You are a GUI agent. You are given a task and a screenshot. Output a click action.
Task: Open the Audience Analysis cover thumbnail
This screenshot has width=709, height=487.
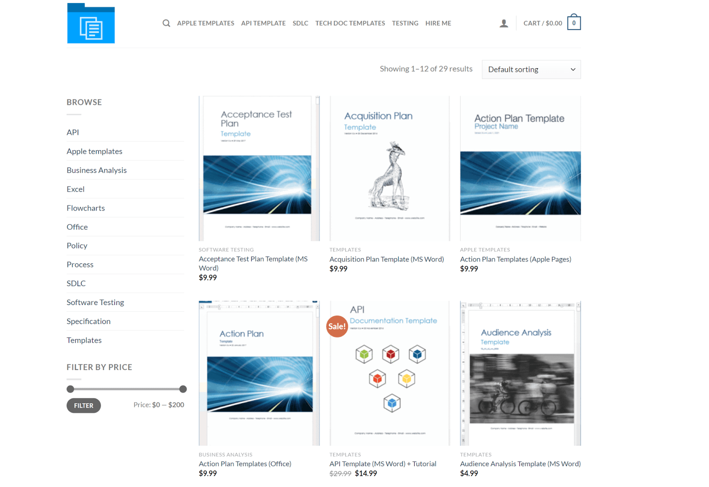tap(520, 373)
